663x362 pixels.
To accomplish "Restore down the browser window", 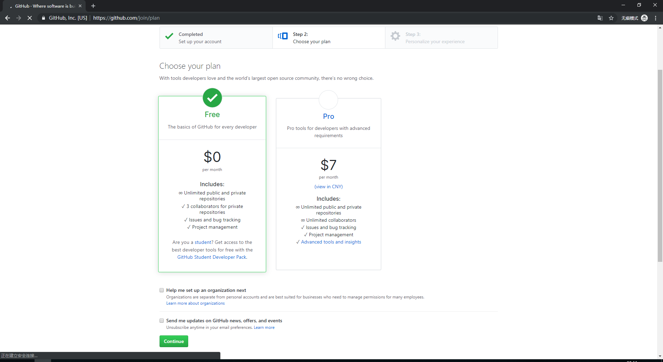I will click(x=639, y=5).
